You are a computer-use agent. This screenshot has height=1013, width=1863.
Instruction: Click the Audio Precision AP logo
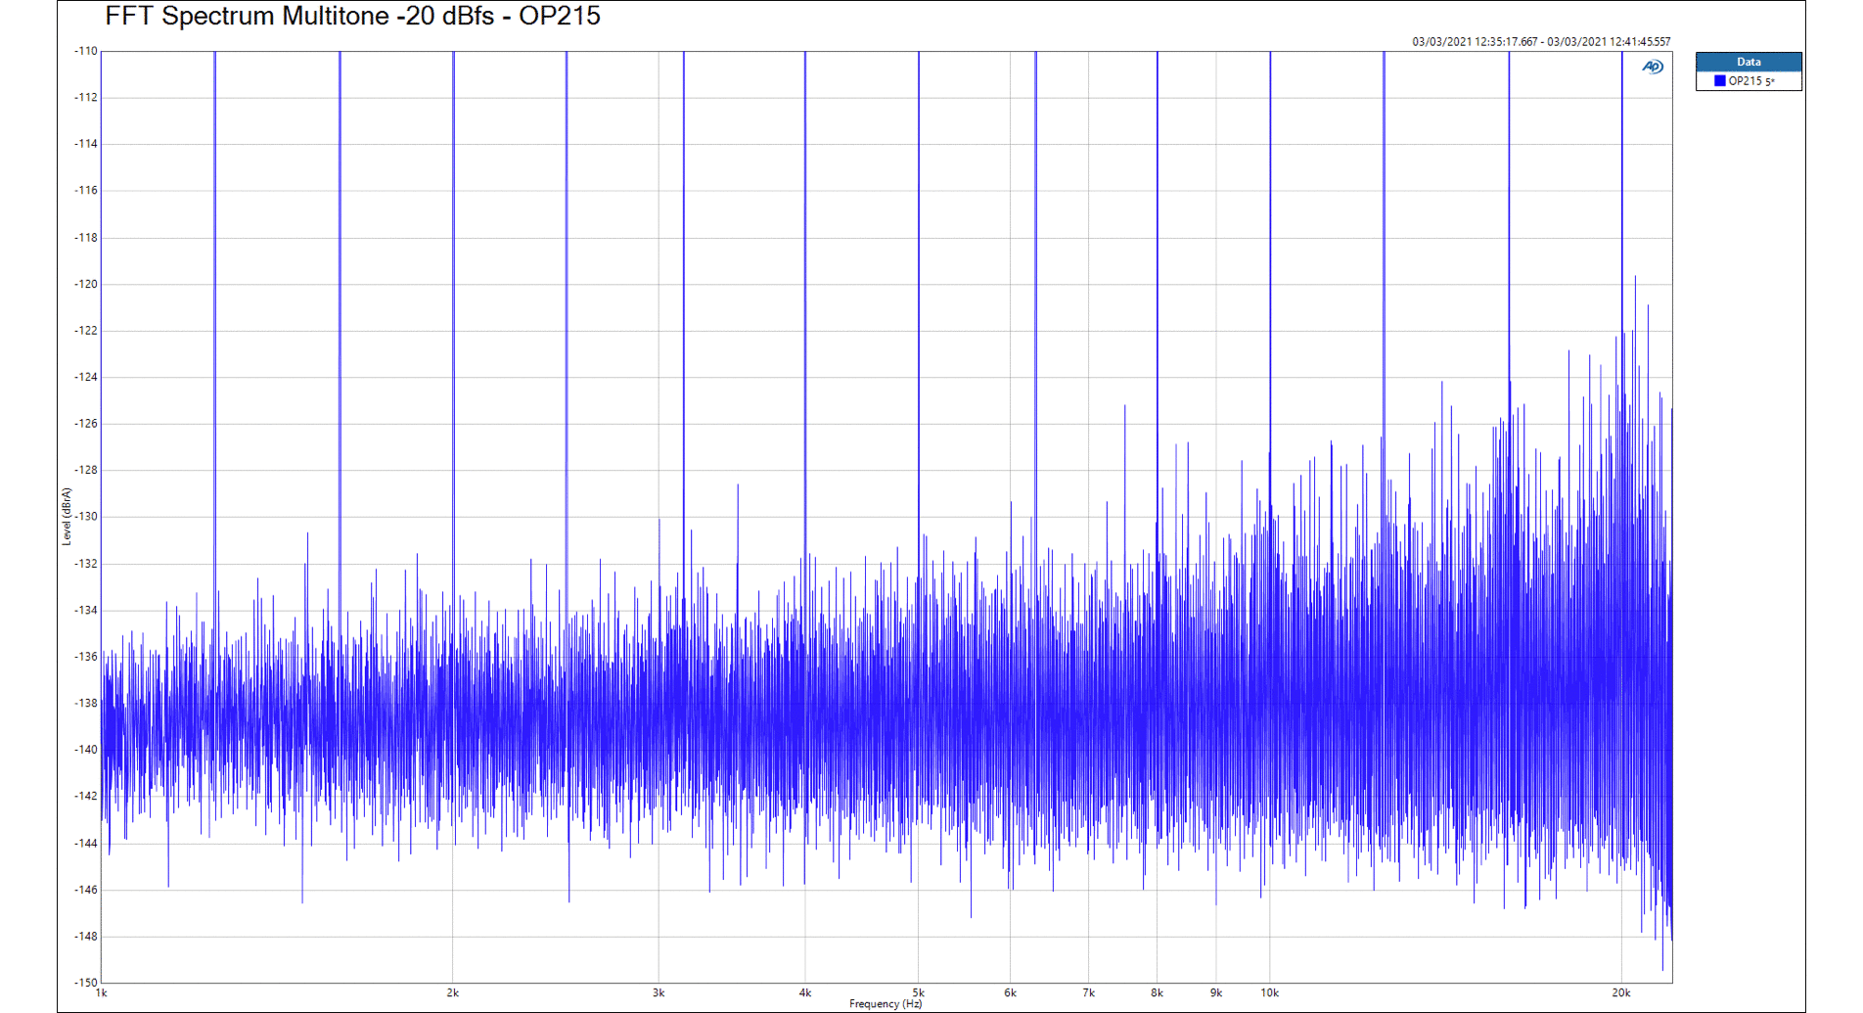click(x=1653, y=67)
